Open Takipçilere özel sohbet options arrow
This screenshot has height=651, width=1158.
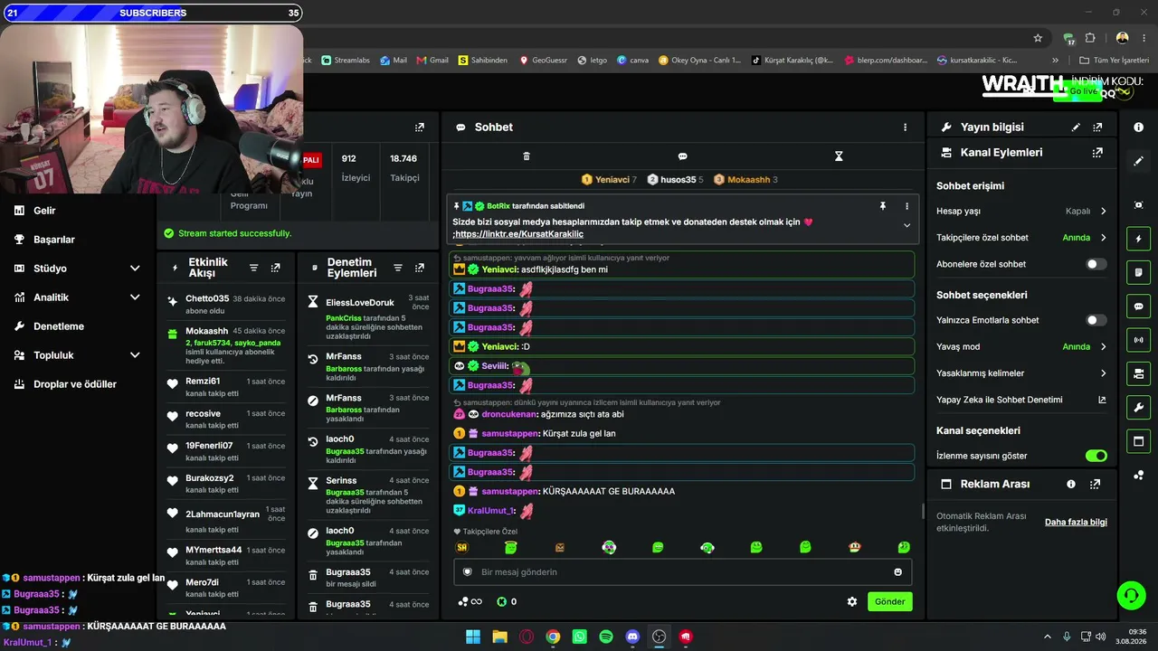[1103, 238]
